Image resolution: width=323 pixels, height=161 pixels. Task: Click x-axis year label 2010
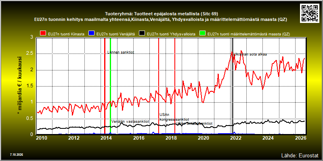point(42,138)
